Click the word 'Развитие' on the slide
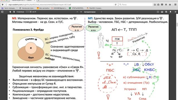Image resolution: width=178 pixels, height=100 pixels. coord(139,39)
